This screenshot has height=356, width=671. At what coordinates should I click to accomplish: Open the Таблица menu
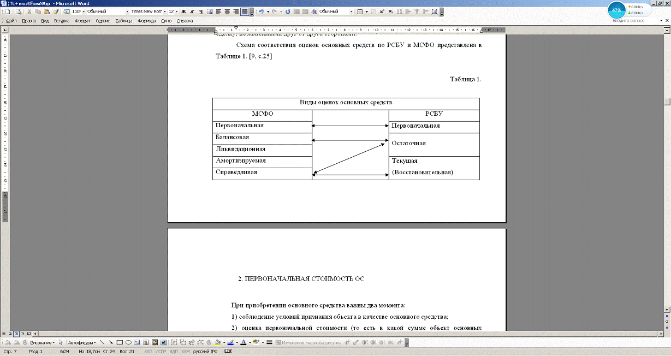pos(124,21)
